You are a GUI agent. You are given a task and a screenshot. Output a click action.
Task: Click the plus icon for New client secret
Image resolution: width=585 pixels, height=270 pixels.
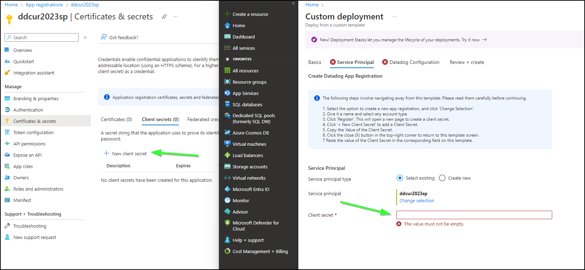pyautogui.click(x=106, y=154)
